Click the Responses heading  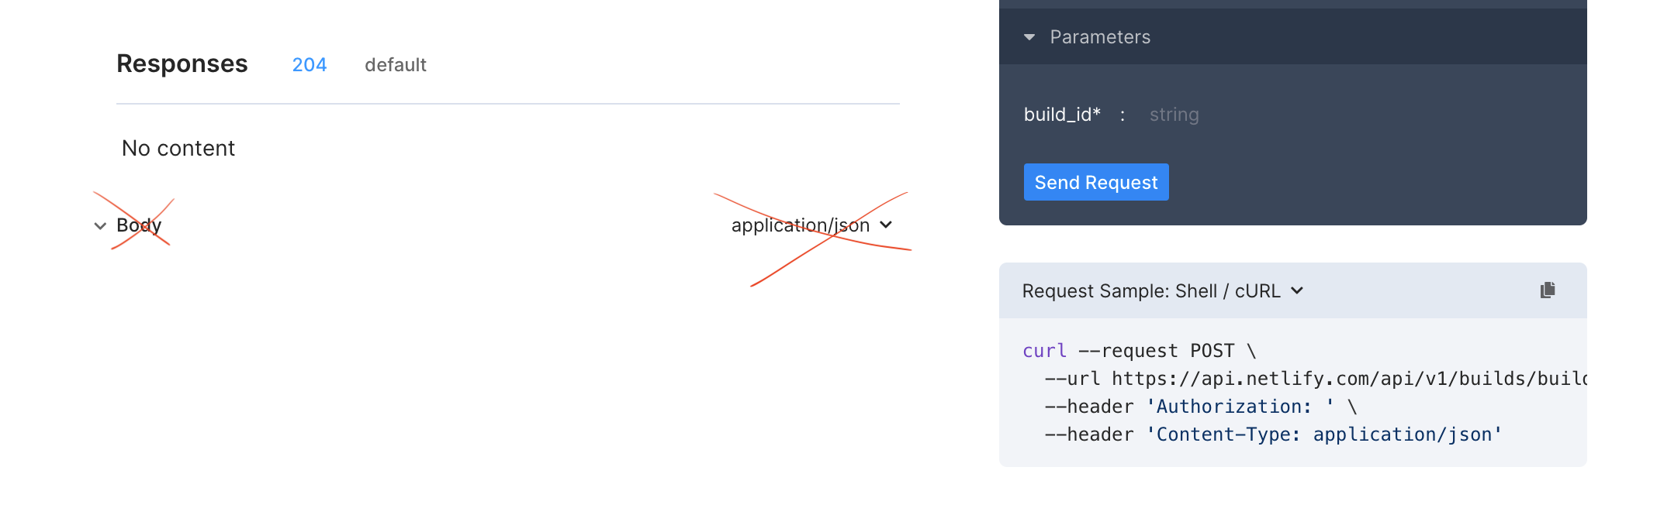182,64
